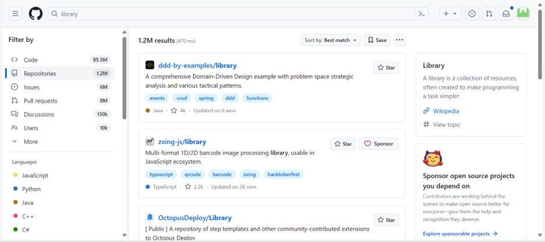
Task: Open Explore sponsorable projects link
Action: 460,234
